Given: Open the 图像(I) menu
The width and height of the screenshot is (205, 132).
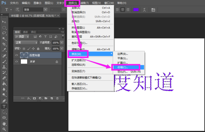Looking at the screenshot, I should [37, 3].
